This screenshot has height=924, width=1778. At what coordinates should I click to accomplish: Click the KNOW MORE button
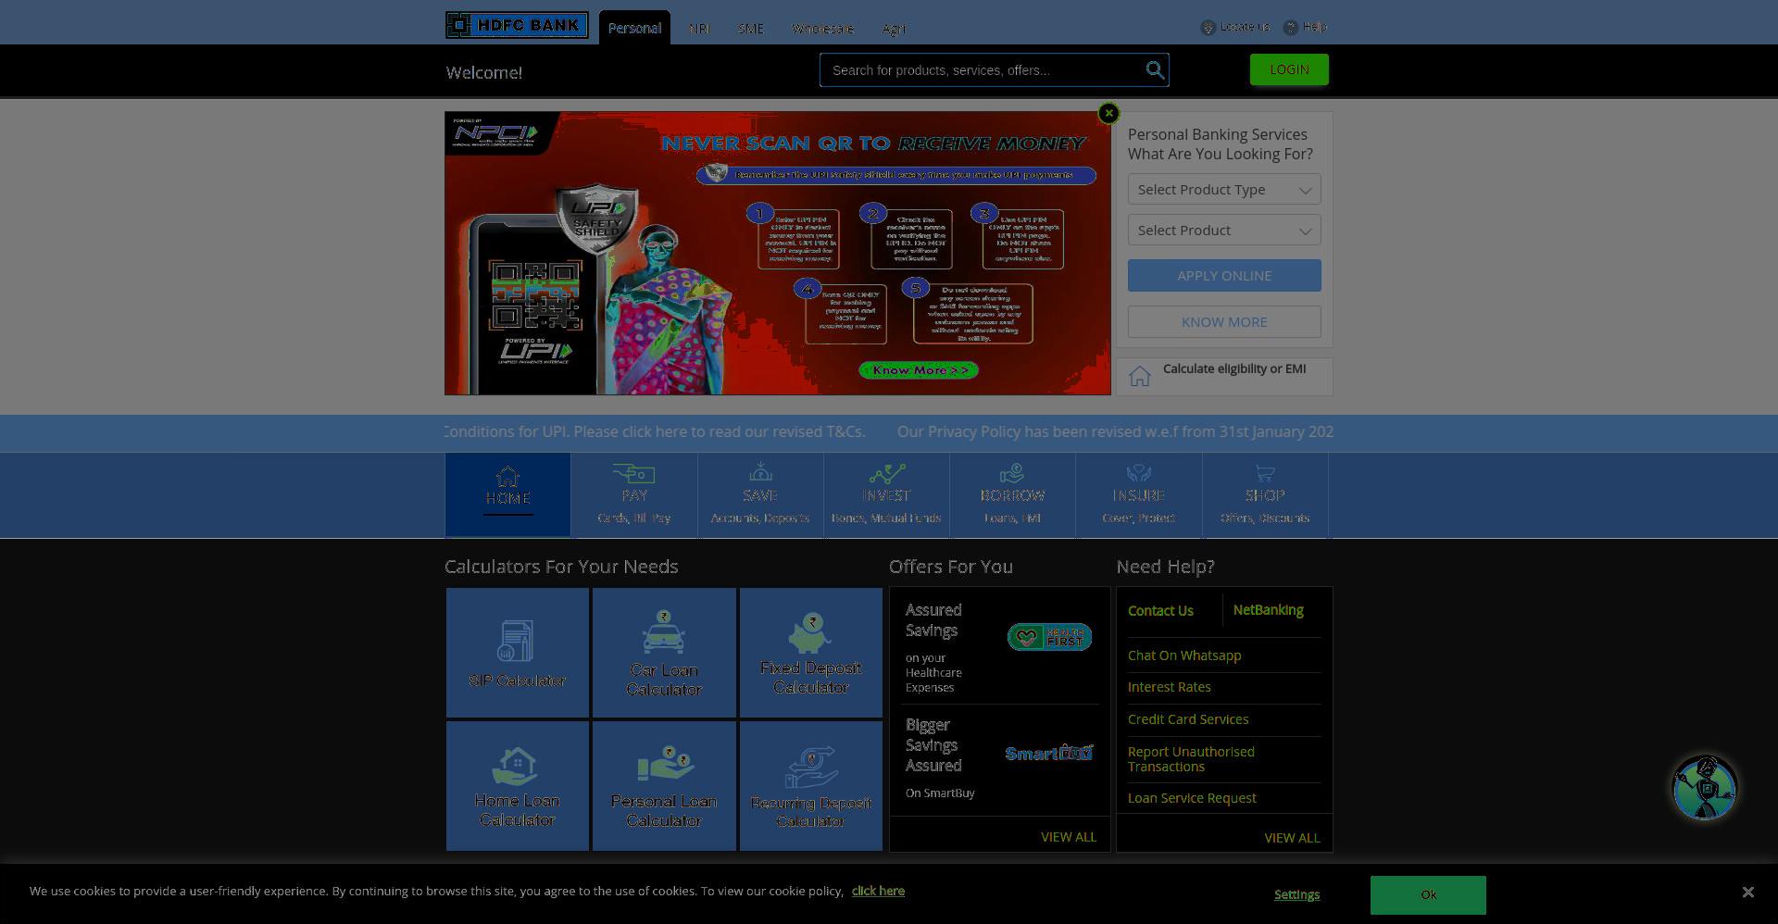pos(1224,322)
